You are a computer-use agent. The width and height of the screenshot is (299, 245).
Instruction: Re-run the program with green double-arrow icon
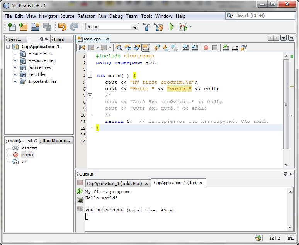[80, 191]
